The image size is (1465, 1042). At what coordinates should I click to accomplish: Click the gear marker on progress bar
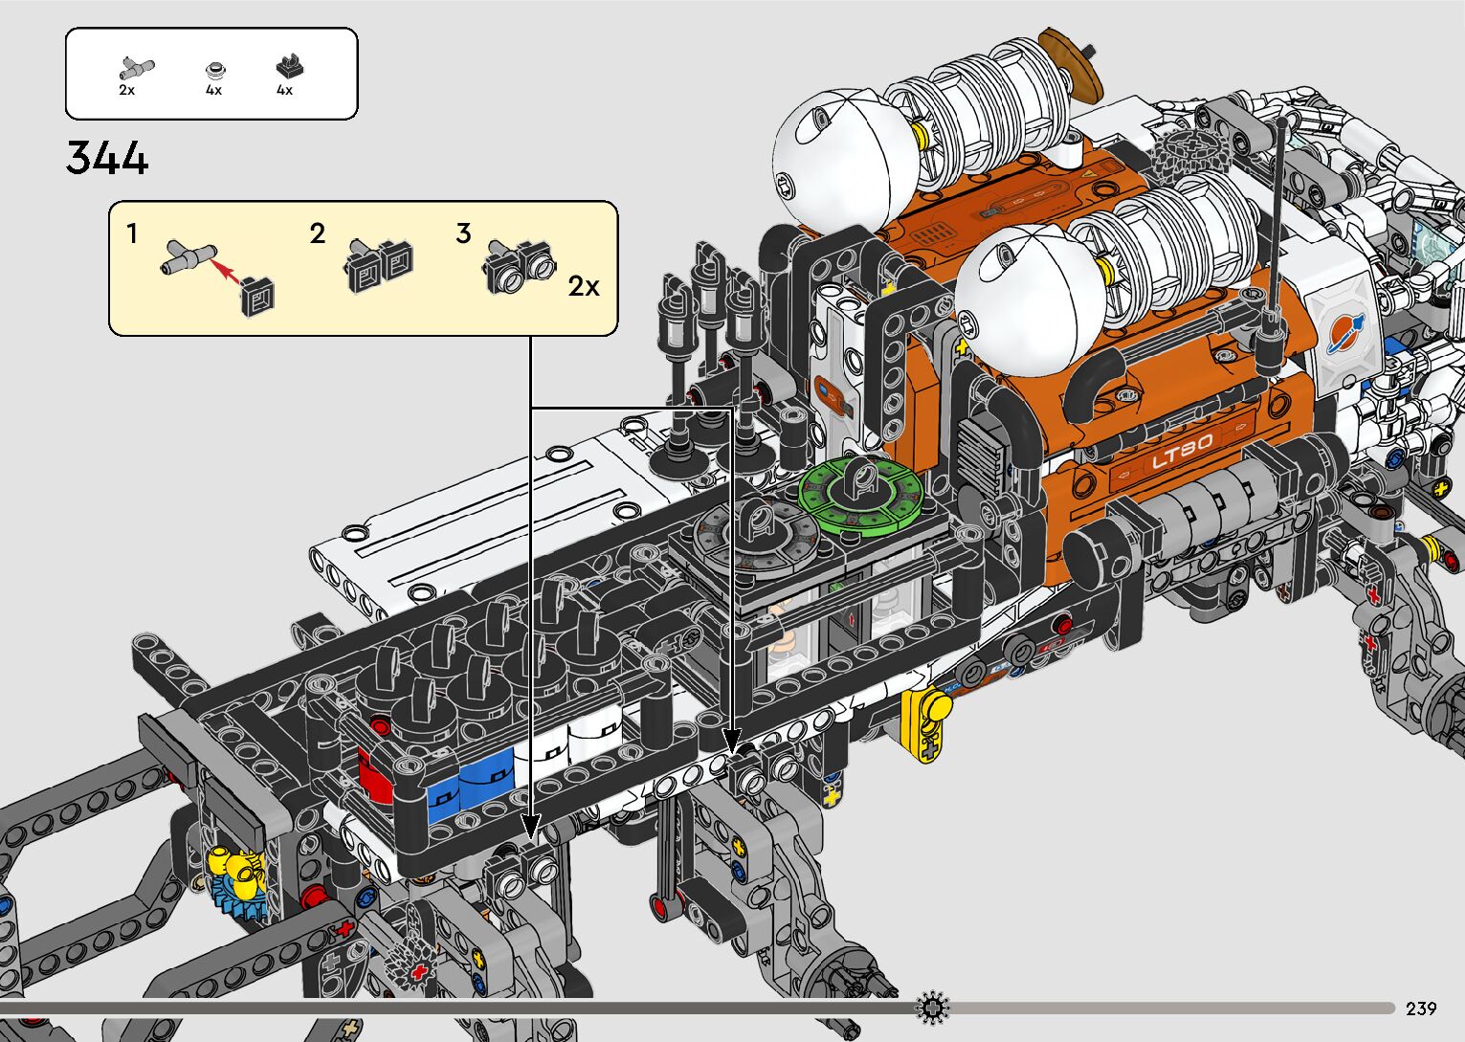[x=931, y=1007]
